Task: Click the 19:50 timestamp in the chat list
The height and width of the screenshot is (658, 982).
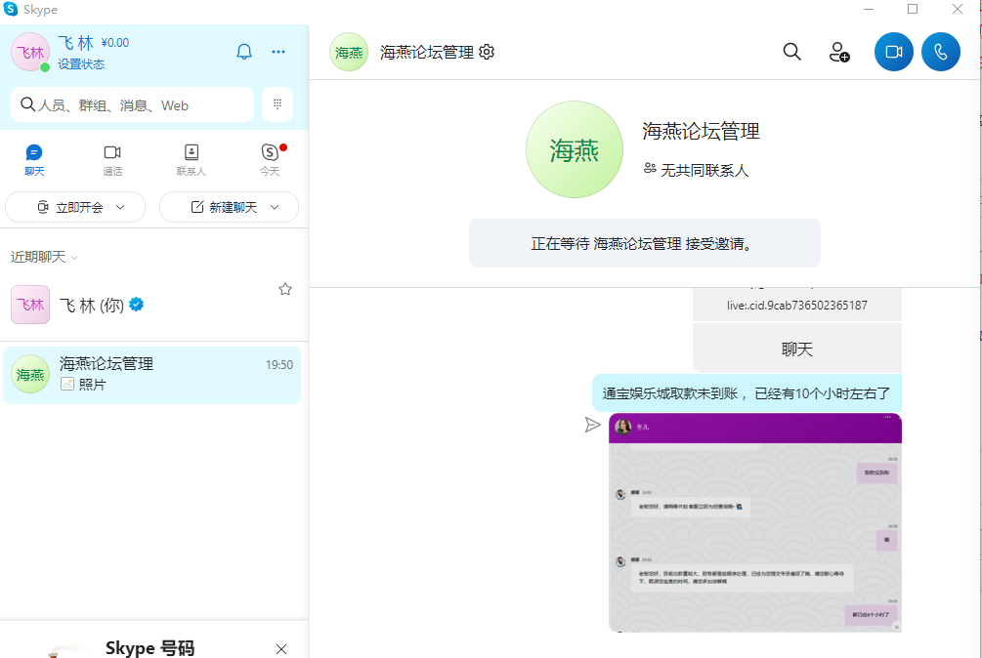Action: coord(278,365)
